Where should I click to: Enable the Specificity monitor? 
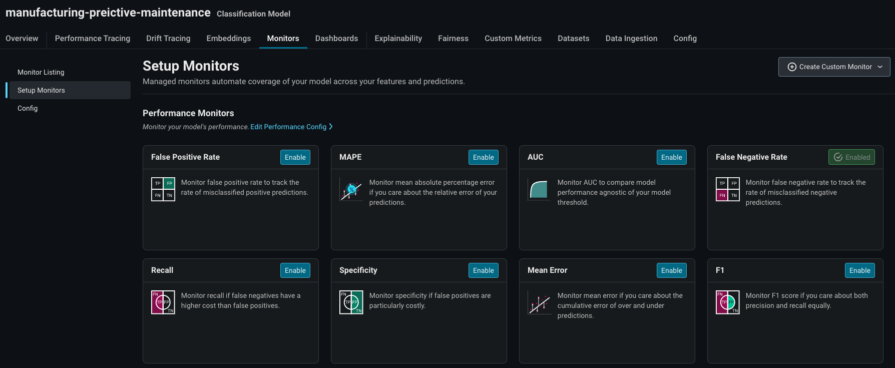point(484,270)
